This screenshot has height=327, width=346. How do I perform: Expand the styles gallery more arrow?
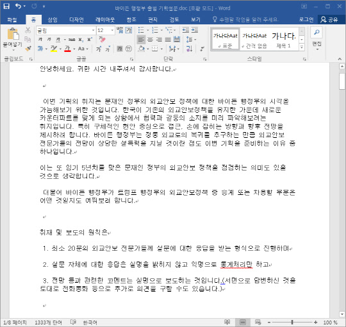click(302, 47)
